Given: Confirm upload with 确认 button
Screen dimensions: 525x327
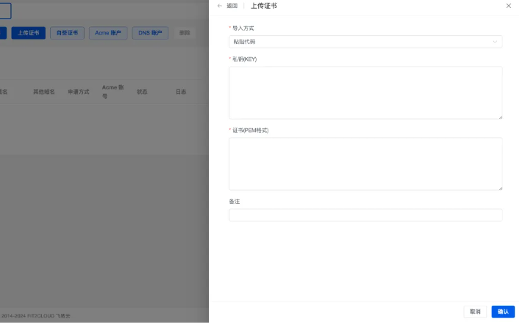Looking at the screenshot, I should tap(502, 312).
